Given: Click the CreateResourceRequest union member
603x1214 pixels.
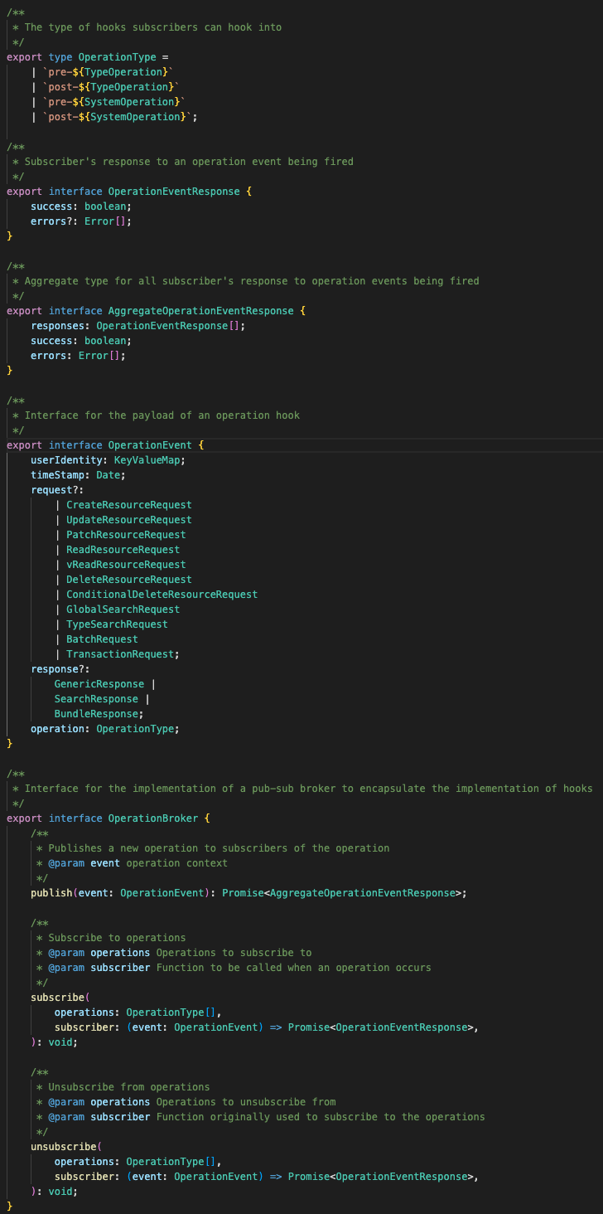Looking at the screenshot, I should [x=128, y=505].
